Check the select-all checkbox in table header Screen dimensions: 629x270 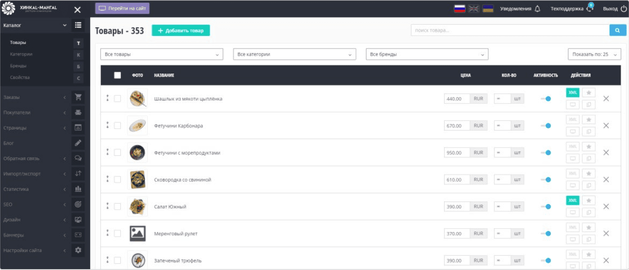pos(118,75)
